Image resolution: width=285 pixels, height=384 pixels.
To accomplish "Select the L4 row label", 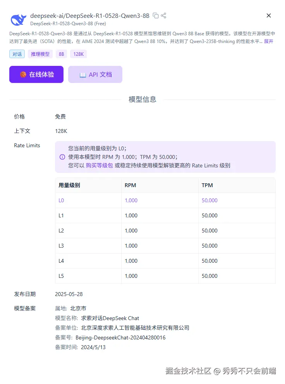I will tap(61, 261).
